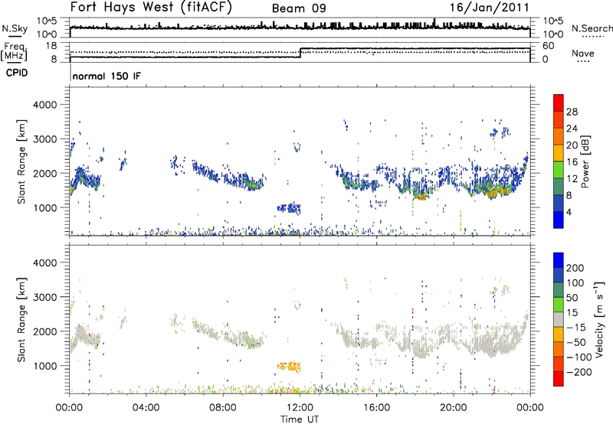Click the "20:00" time axis label

click(x=454, y=408)
